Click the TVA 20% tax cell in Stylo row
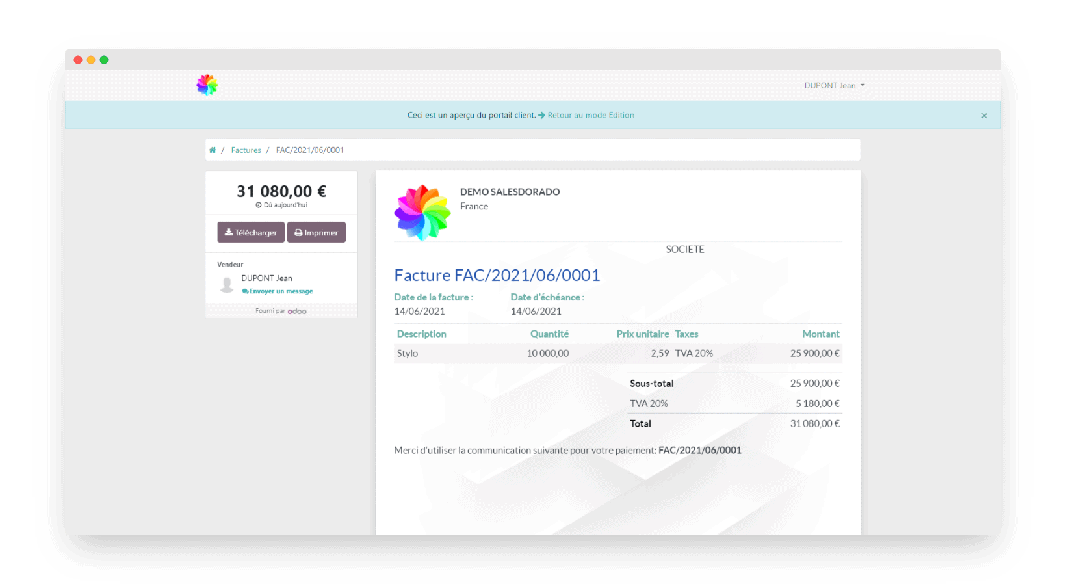1066x584 pixels. pos(694,353)
